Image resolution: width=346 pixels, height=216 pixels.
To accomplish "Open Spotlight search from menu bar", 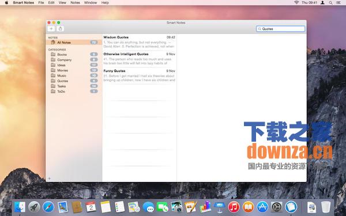I will click(x=330, y=3).
